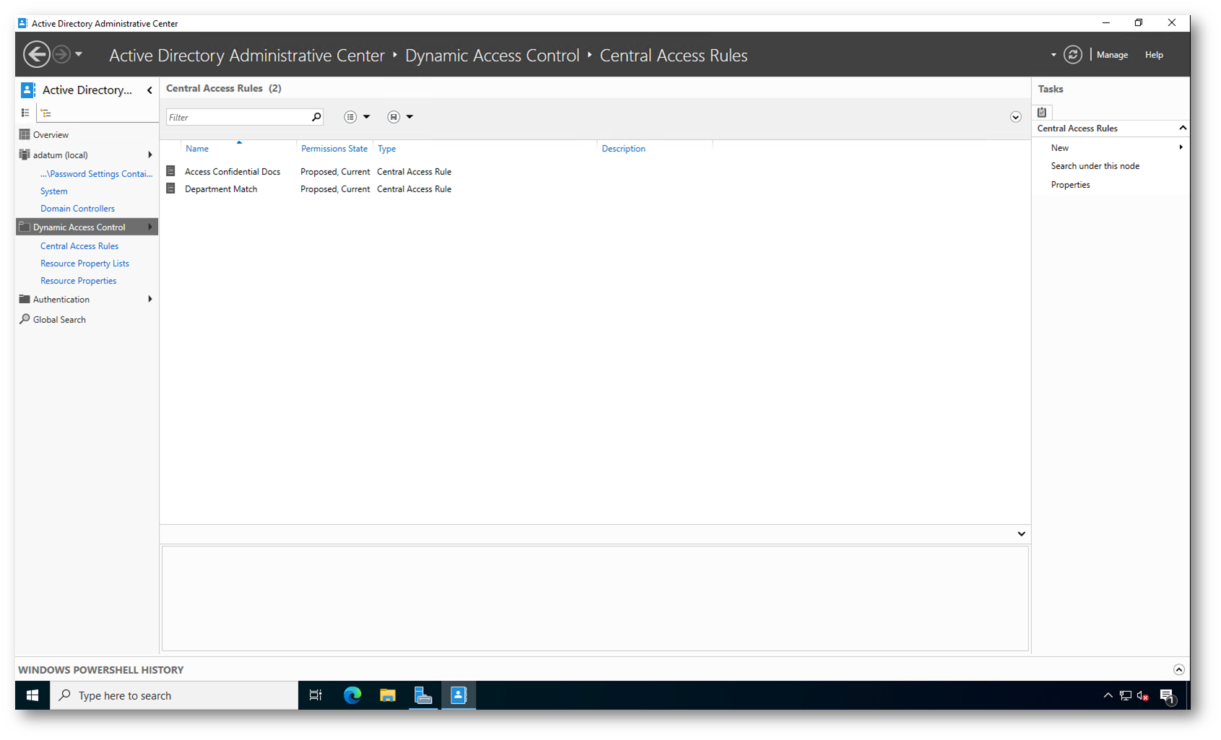The width and height of the screenshot is (1221, 740).
Task: Open the Resource Property Lists link
Action: [84, 264]
